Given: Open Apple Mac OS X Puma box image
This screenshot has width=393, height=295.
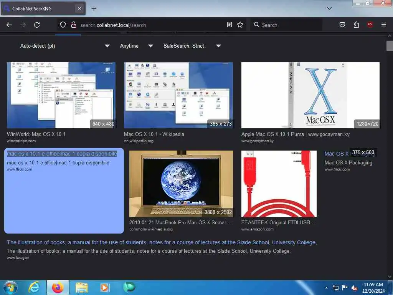Looking at the screenshot, I should (310, 95).
